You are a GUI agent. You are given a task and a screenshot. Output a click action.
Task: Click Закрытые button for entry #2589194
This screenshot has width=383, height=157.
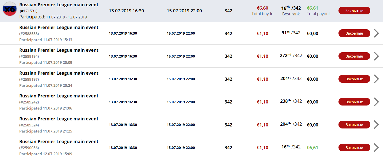click(354, 56)
